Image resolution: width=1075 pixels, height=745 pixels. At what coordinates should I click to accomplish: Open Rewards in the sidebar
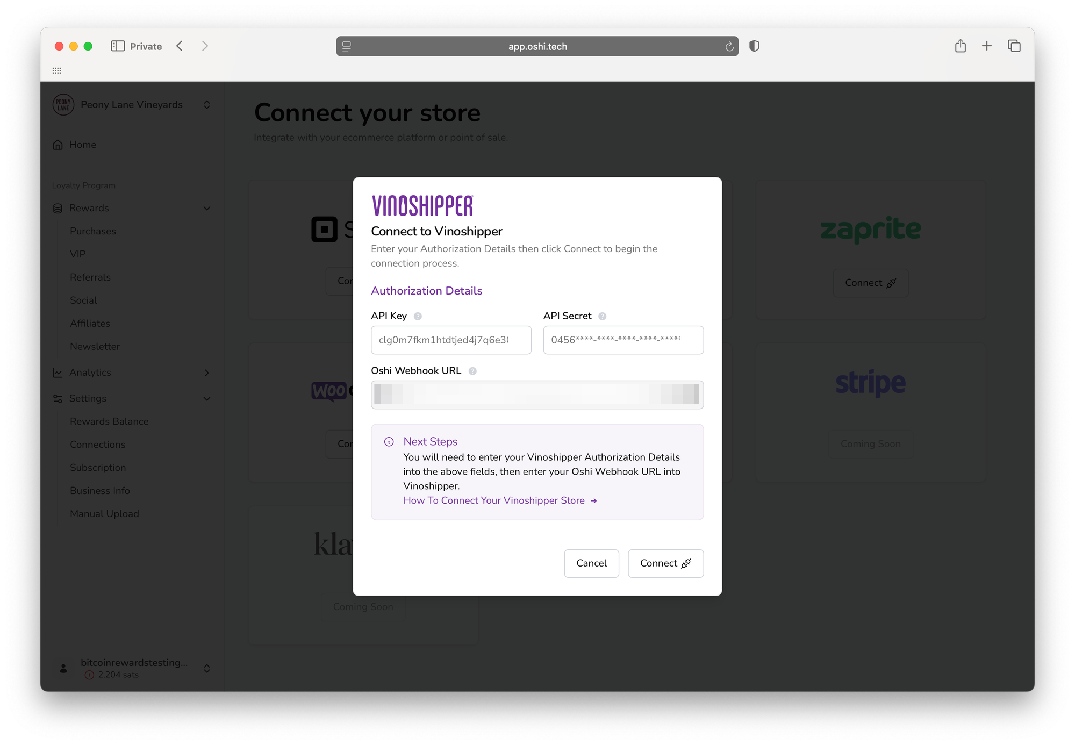click(89, 208)
